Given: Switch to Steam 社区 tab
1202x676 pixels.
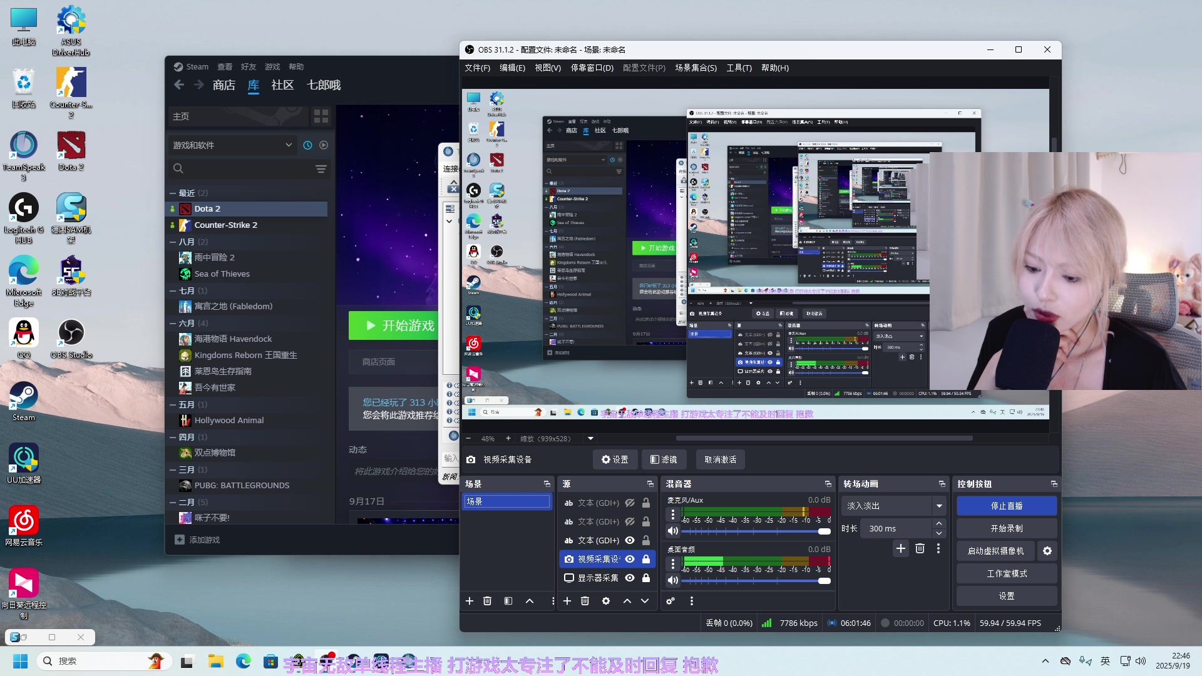Looking at the screenshot, I should click(282, 85).
